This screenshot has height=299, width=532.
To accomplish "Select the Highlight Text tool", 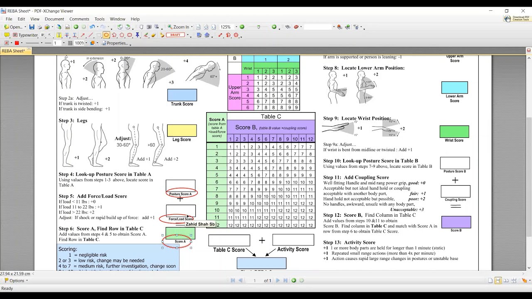I will point(59,35).
